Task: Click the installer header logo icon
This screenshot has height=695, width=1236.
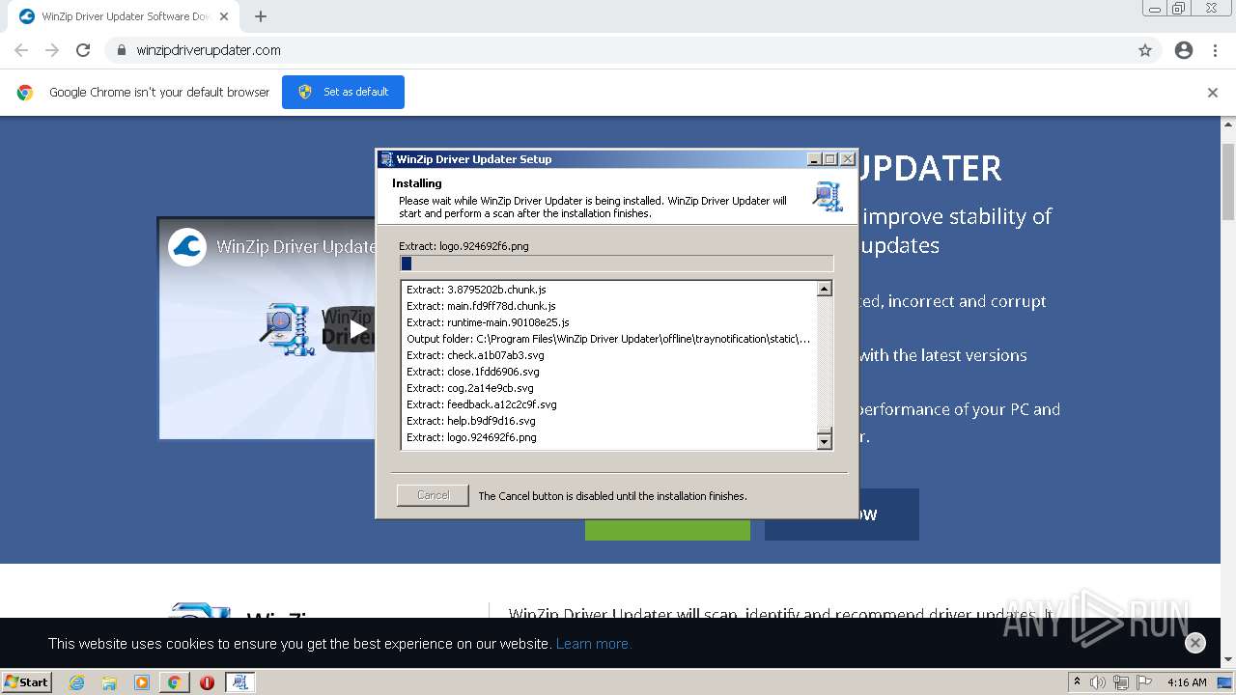Action: click(828, 196)
